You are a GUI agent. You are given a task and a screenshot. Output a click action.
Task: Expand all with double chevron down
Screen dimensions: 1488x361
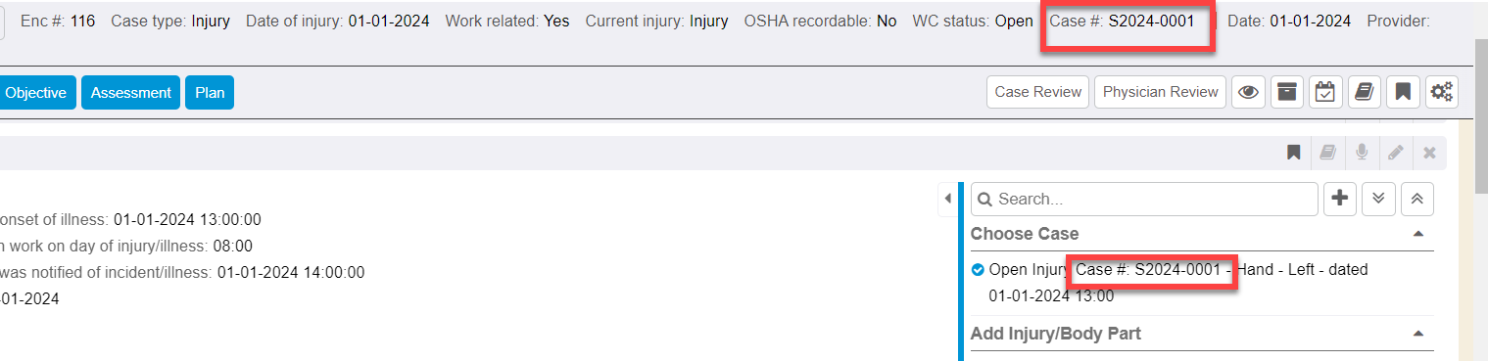coord(1378,199)
